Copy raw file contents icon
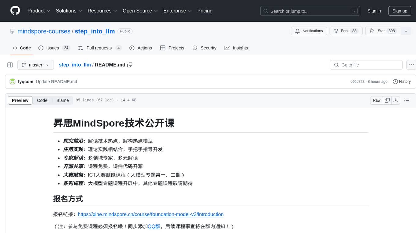This screenshot has width=416, height=233. [x=387, y=100]
